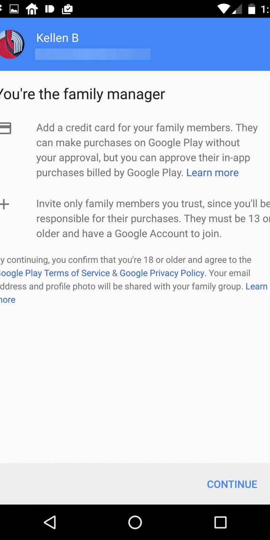Screen dimensions: 270x540
Task: Tap the battery status icon
Action: click(252, 9)
